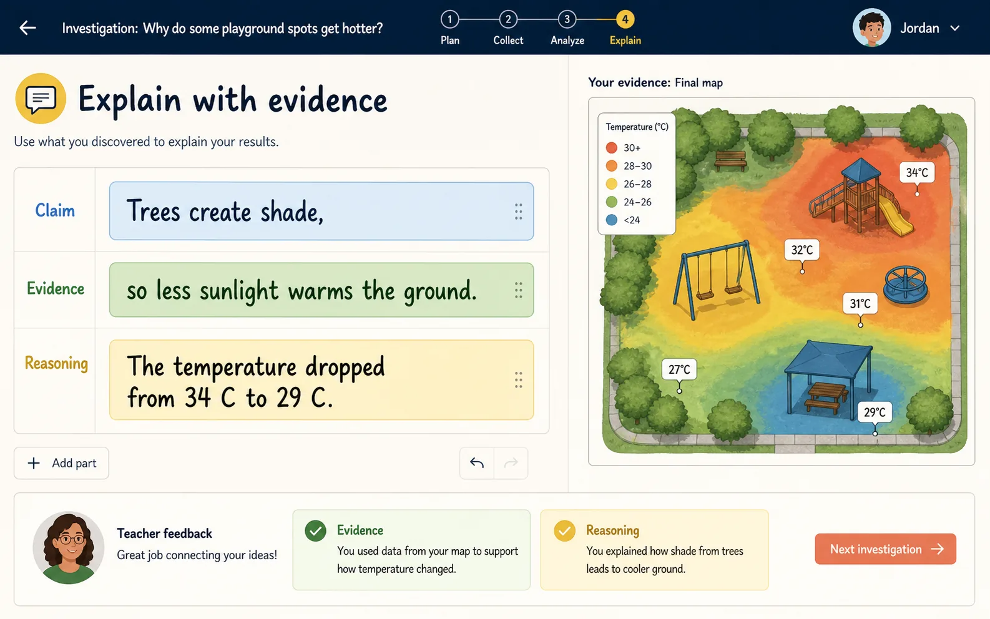Click the yellow speech bubble icon
Viewport: 990px width, 619px height.
click(41, 99)
